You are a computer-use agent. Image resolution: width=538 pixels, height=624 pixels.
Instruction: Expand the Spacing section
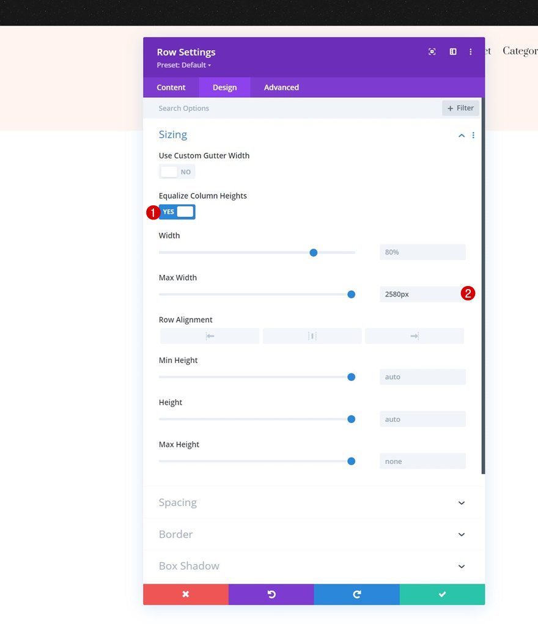click(312, 502)
